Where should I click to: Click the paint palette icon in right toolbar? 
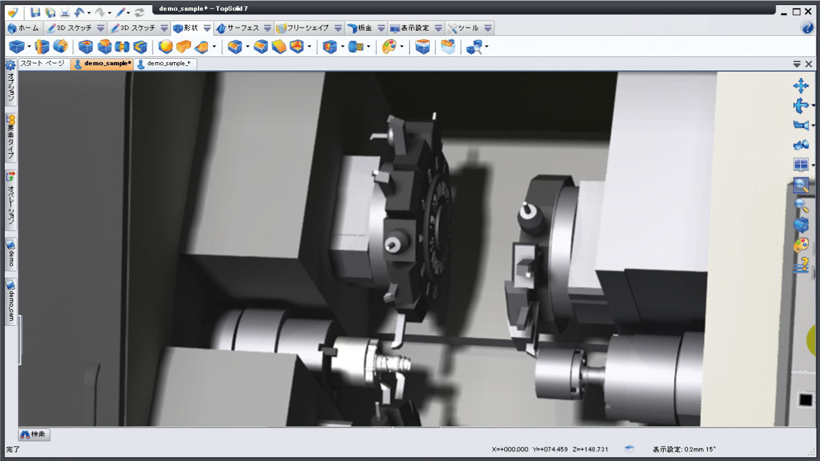[801, 245]
